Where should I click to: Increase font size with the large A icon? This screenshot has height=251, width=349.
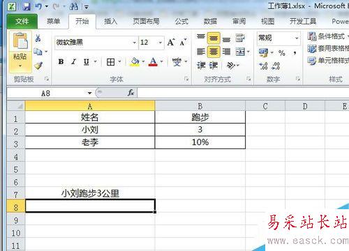[171, 43]
